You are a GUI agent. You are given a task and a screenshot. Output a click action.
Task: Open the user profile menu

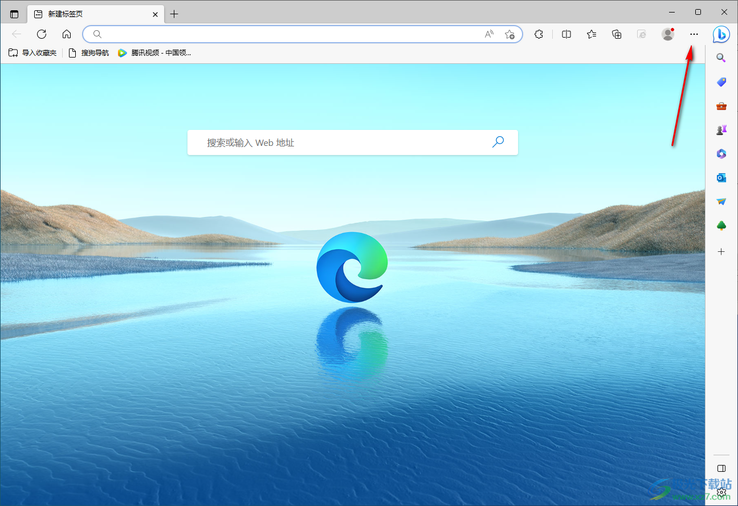click(668, 34)
